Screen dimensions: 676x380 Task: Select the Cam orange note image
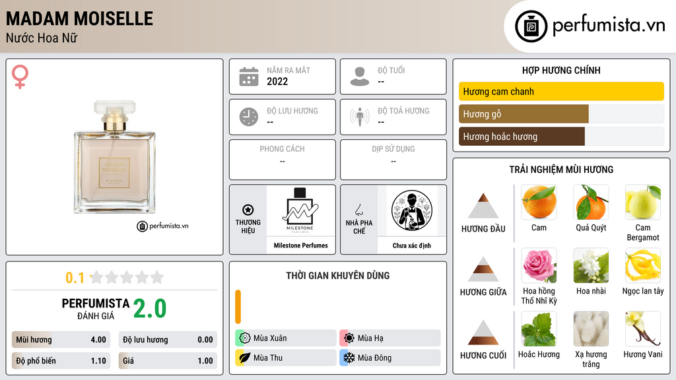539,202
